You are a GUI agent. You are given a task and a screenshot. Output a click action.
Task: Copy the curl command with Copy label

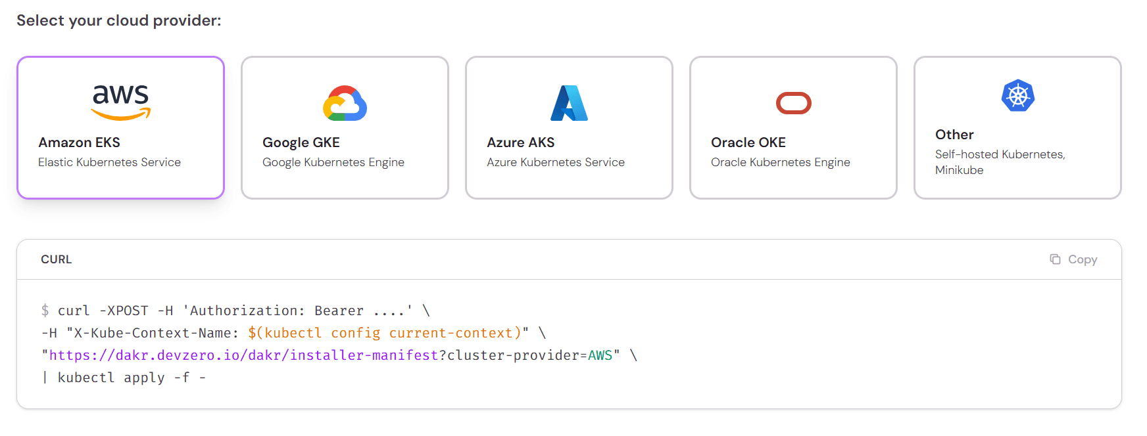(1083, 259)
